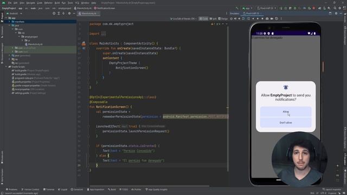Open the Android project view dropdown
This screenshot has width=347, height=195.
pyautogui.click(x=15, y=14)
